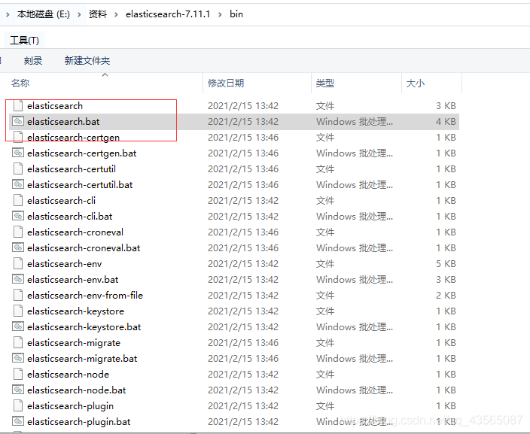Select the file name elasticsearch

55,106
